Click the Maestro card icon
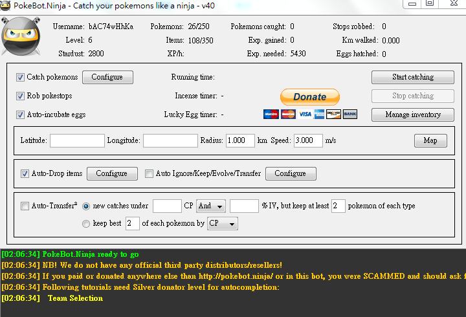Screen dimensions: 466x317 tap(271, 115)
